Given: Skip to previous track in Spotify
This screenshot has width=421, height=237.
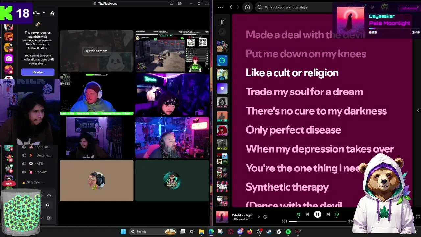Looking at the screenshot, I should click(x=307, y=214).
